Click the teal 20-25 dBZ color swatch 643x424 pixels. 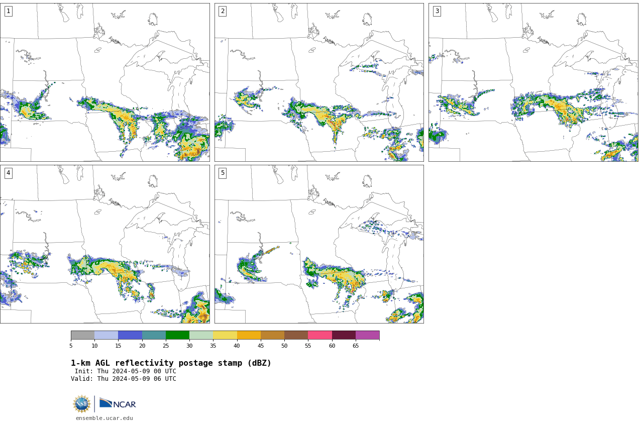(154, 335)
